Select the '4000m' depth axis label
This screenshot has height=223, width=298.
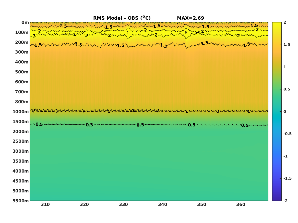[x=21, y=171]
